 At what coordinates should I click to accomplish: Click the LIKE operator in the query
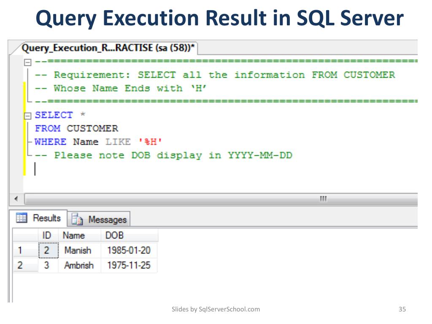[x=118, y=142]
